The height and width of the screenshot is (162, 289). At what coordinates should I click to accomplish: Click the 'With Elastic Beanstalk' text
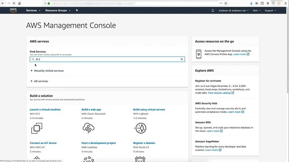(x=93, y=114)
